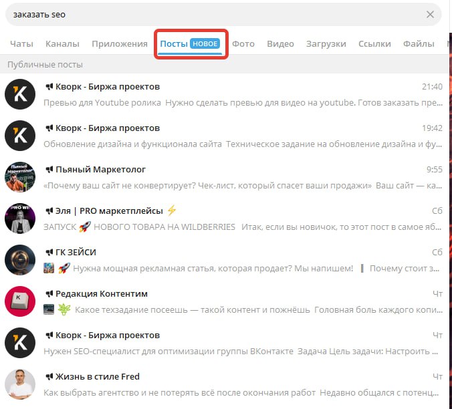Open the Каналы tab
Image resolution: width=452 pixels, height=409 pixels.
[62, 44]
